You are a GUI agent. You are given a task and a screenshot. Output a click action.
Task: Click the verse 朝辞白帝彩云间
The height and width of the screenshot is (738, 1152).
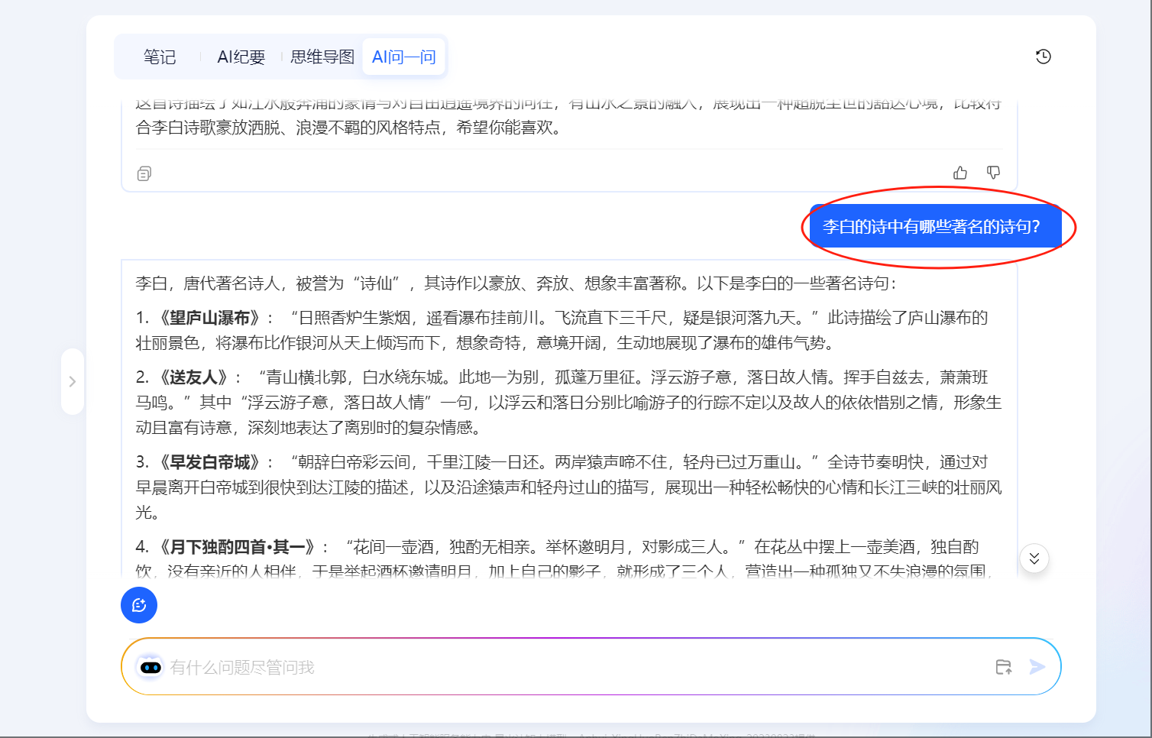(354, 462)
